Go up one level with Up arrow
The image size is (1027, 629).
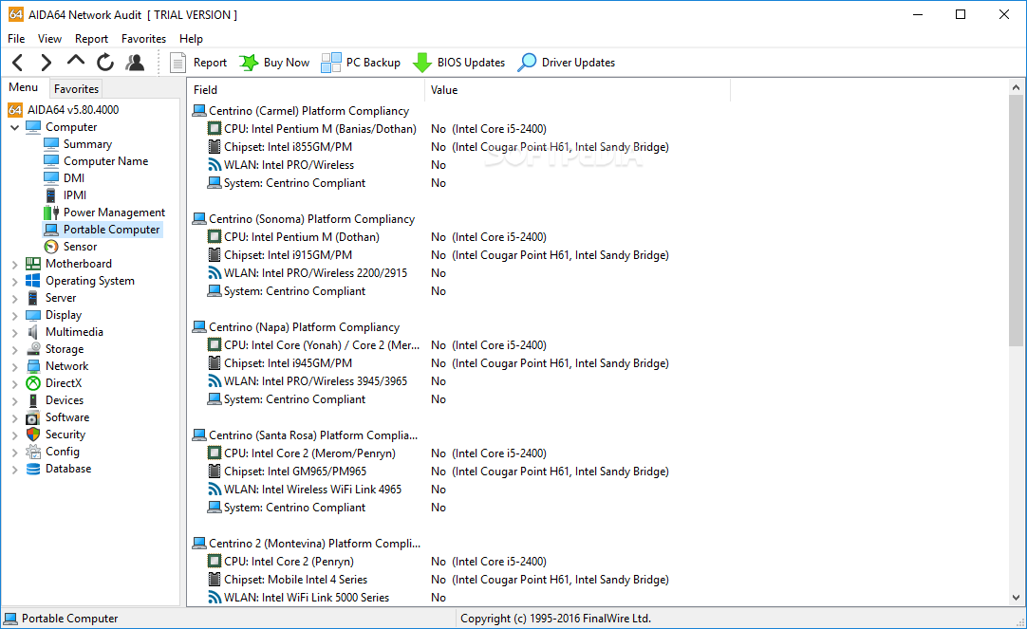75,62
